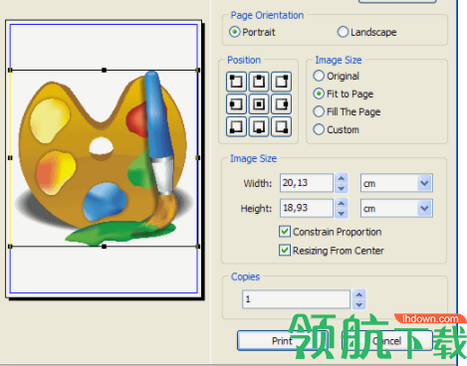Click the Print button
Image resolution: width=467 pixels, height=366 pixels.
pyautogui.click(x=283, y=340)
